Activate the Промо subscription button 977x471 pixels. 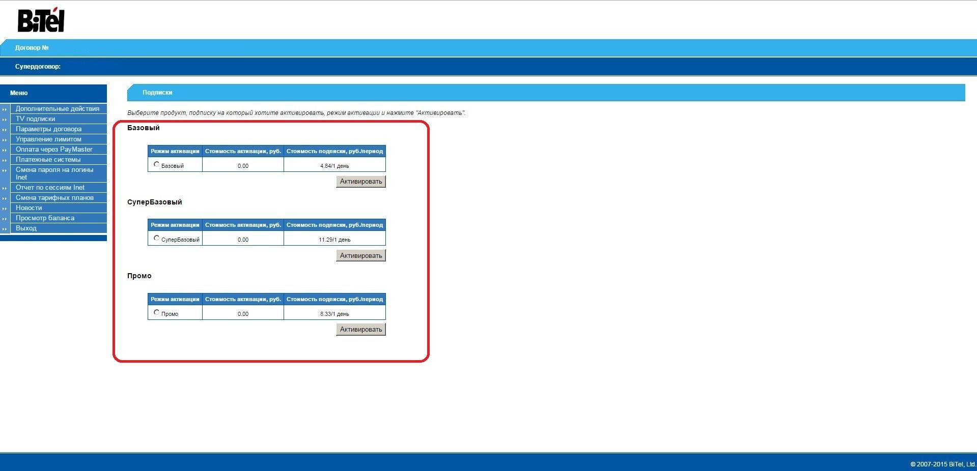360,330
